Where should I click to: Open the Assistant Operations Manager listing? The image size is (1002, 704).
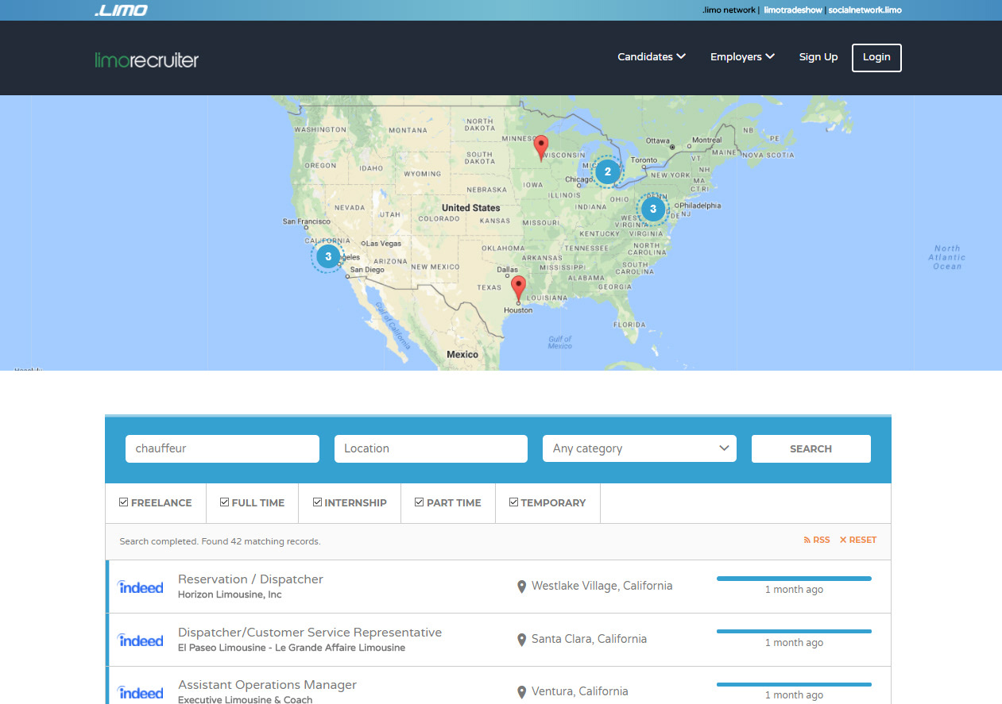coord(267,685)
